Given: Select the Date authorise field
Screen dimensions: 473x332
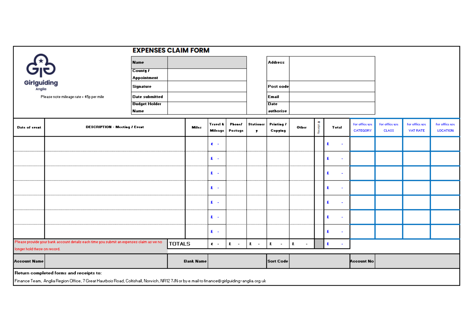Looking at the screenshot, I should 332,108.
